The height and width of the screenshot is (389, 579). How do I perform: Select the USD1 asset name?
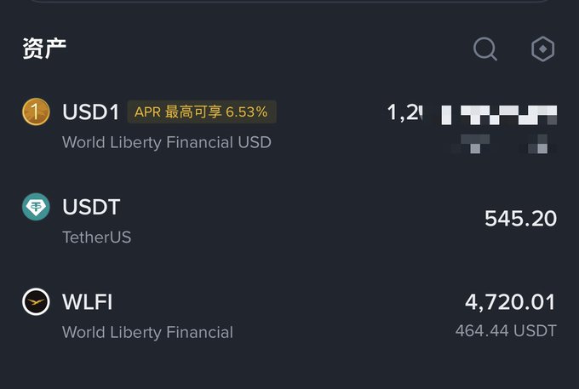(91, 112)
